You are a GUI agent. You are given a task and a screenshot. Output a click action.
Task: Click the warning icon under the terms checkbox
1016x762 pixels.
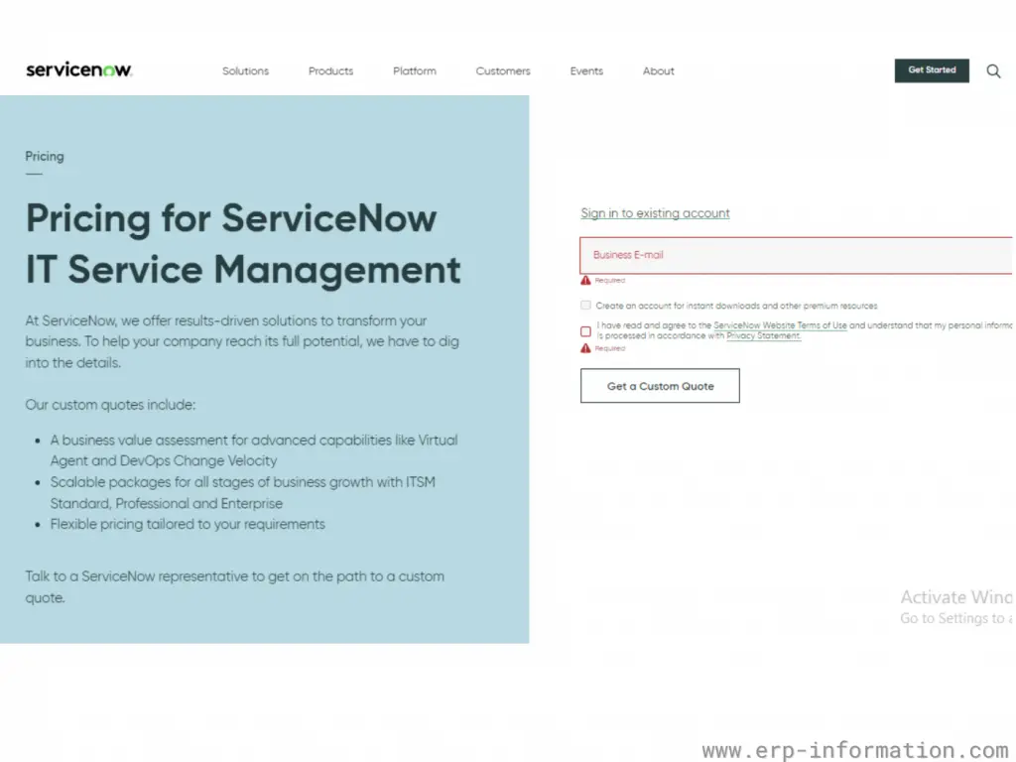[585, 348]
